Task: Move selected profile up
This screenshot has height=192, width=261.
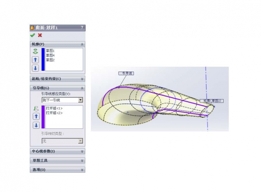Action: pos(35,60)
